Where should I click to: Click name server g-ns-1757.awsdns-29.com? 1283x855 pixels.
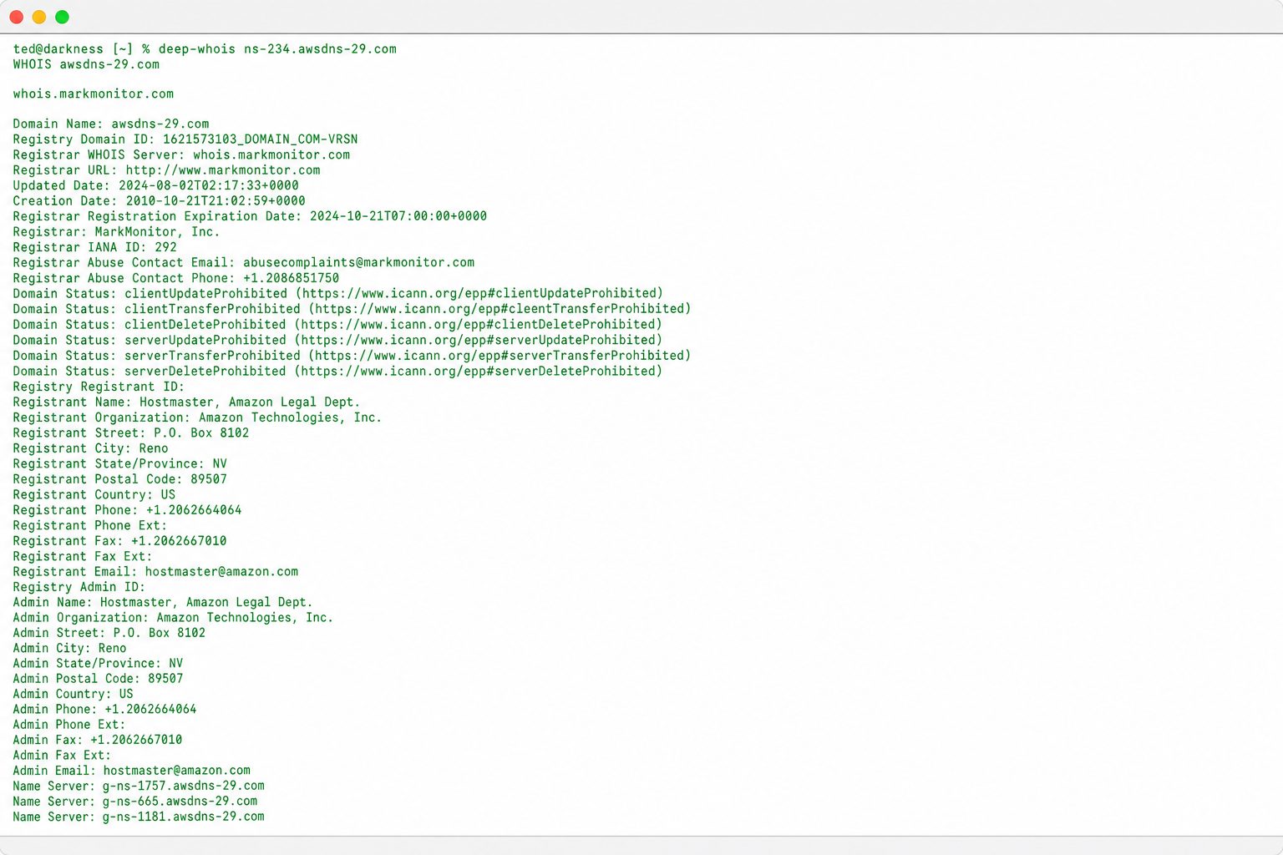tap(183, 786)
